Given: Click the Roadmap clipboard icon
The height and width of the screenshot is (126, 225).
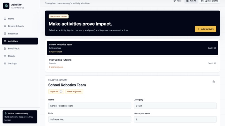Looking at the screenshot, I should click(5, 34).
